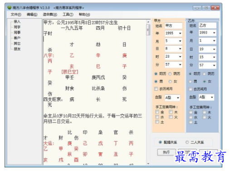Click the 甲方 姓名 name field

coord(173,25)
